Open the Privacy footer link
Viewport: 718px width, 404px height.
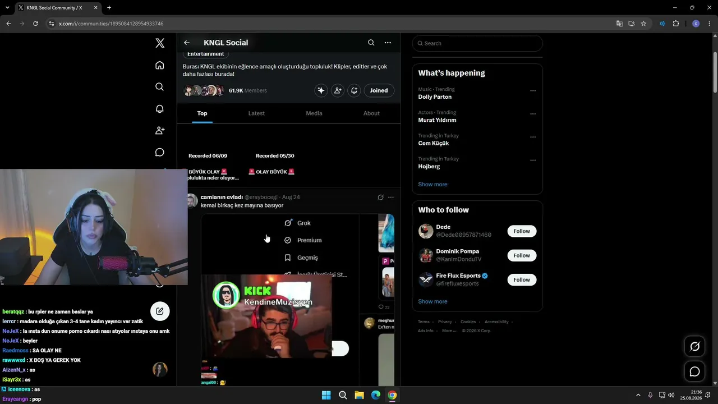coord(445,322)
